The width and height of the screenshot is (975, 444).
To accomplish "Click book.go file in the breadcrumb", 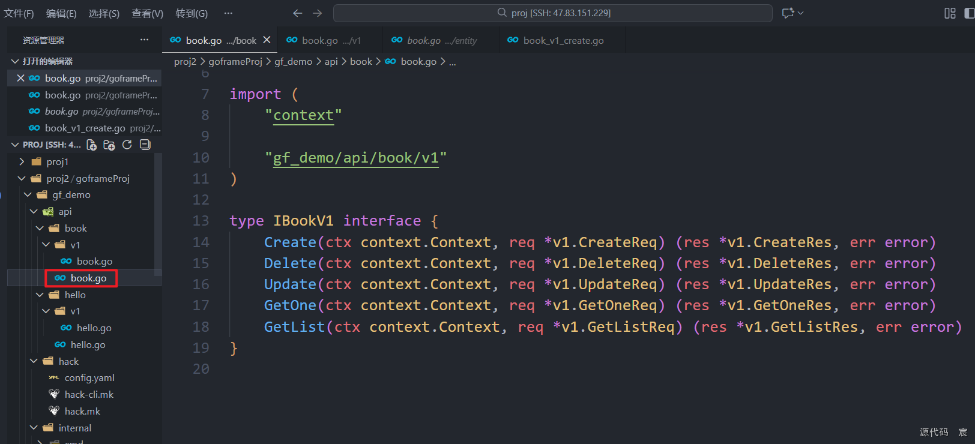I will pos(418,62).
